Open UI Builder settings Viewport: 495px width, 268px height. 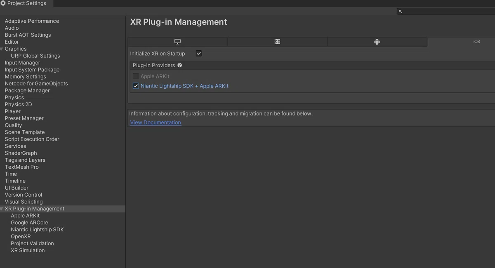coord(16,188)
